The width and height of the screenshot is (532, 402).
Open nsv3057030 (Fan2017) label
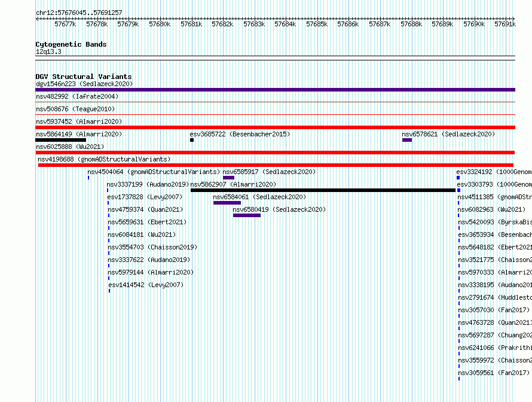[x=494, y=310]
